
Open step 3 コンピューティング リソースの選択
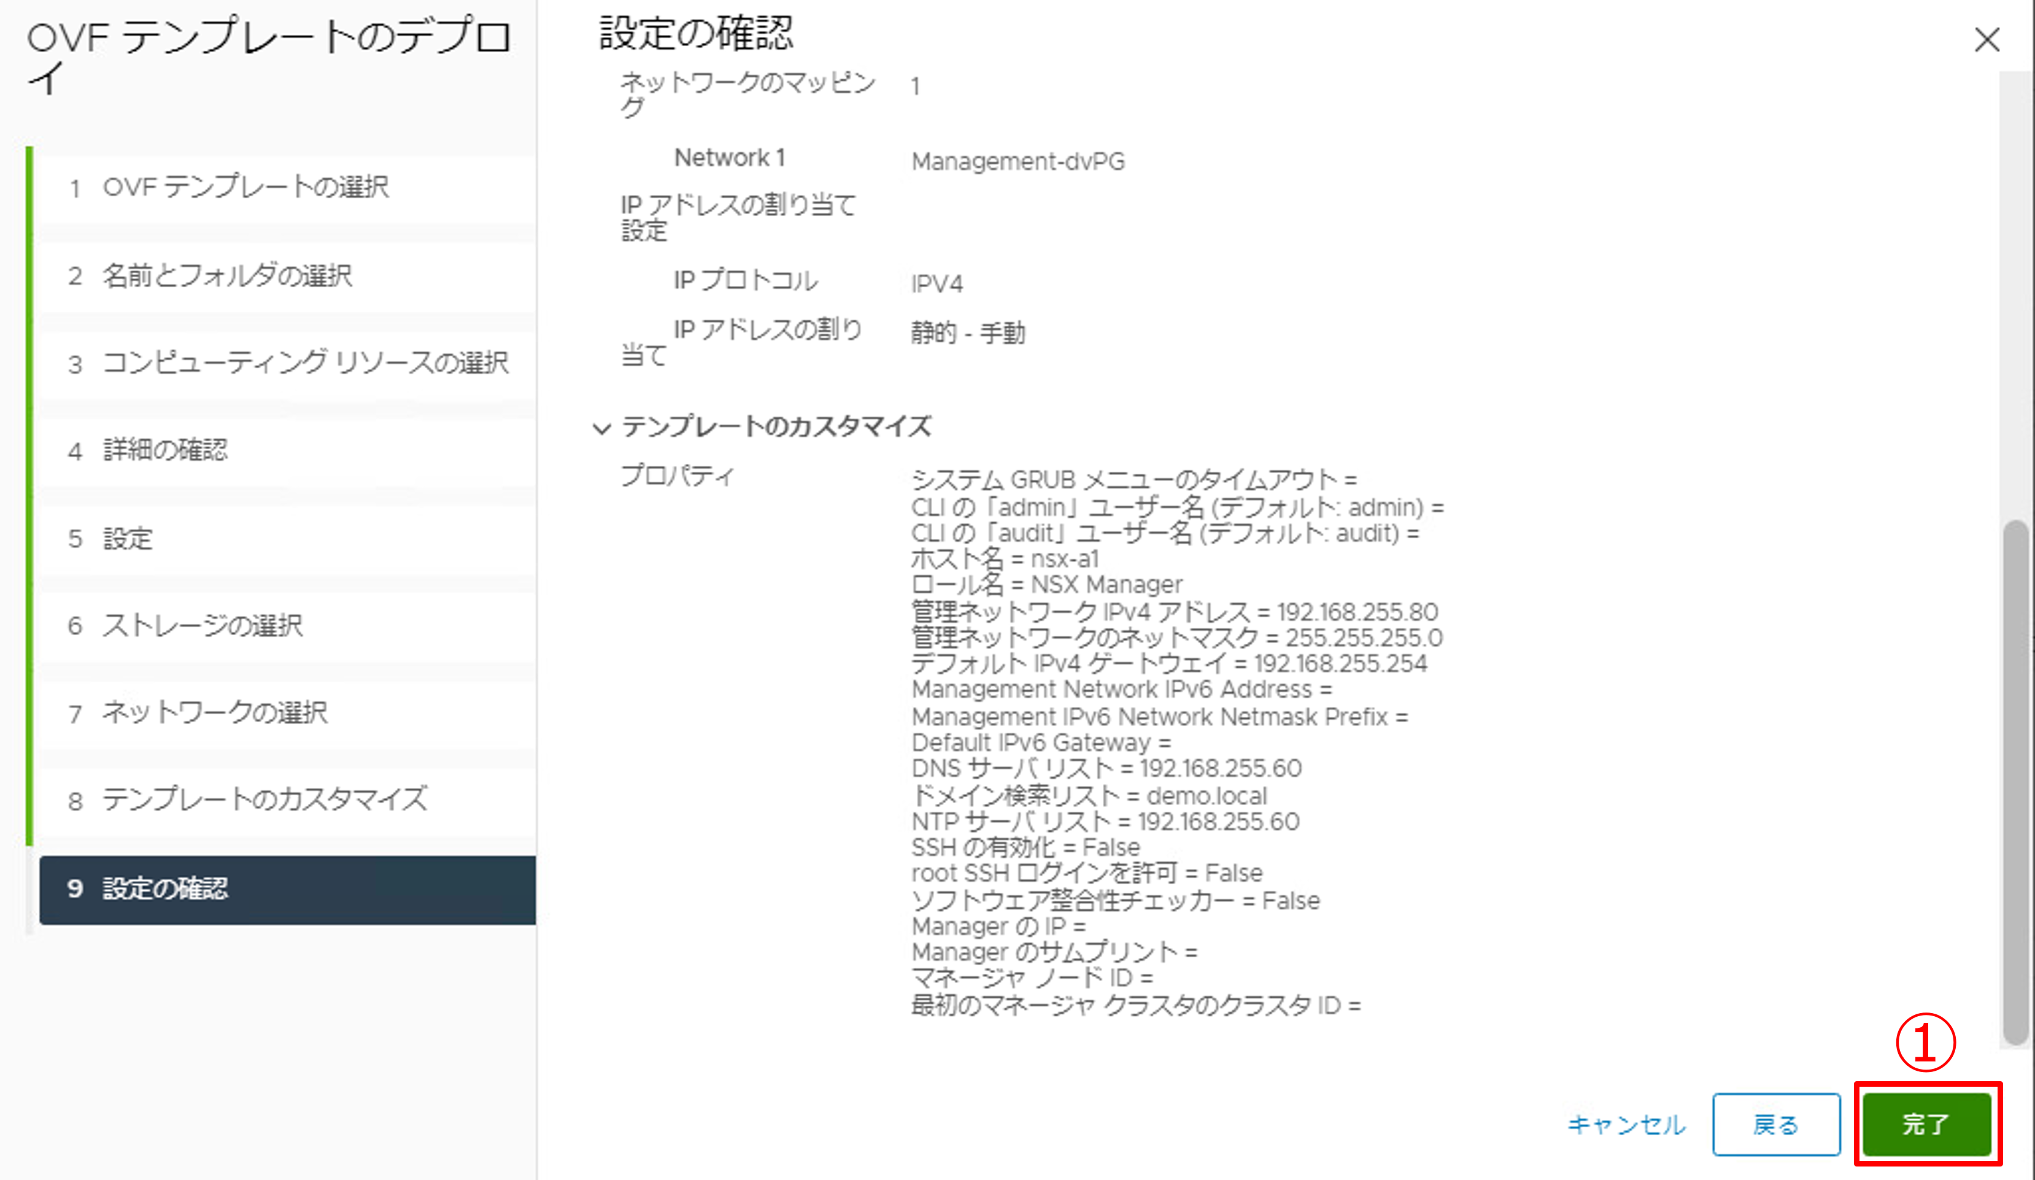tap(305, 363)
